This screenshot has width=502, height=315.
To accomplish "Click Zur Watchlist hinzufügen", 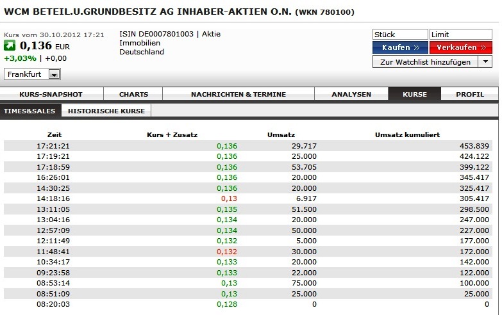I will (426, 62).
